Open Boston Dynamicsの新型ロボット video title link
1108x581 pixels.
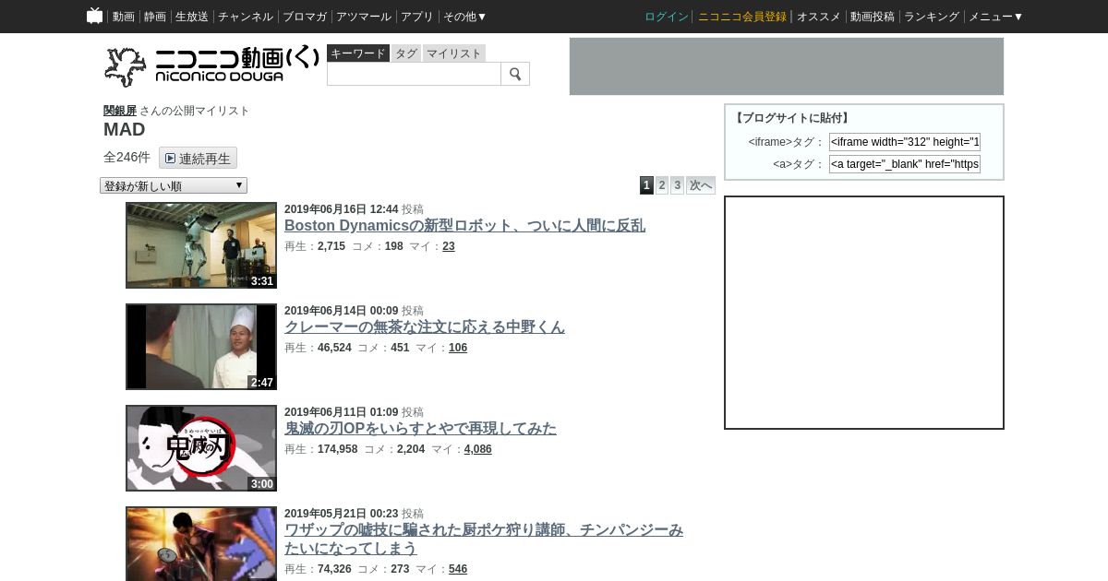(464, 226)
